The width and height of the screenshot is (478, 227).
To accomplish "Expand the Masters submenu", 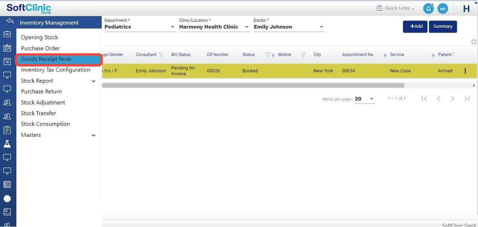I will pyautogui.click(x=93, y=135).
